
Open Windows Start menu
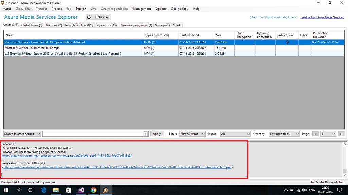click(x=6, y=190)
